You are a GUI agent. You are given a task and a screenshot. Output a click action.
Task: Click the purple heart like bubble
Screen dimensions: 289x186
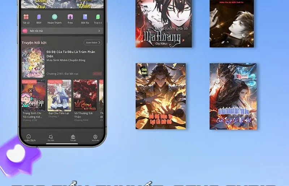pyautogui.click(x=18, y=157)
